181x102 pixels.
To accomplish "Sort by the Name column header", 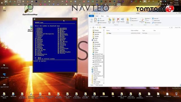I will click(118, 30).
